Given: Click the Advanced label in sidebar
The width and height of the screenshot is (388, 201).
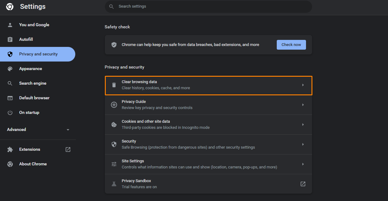Looking at the screenshot, I should [16, 130].
